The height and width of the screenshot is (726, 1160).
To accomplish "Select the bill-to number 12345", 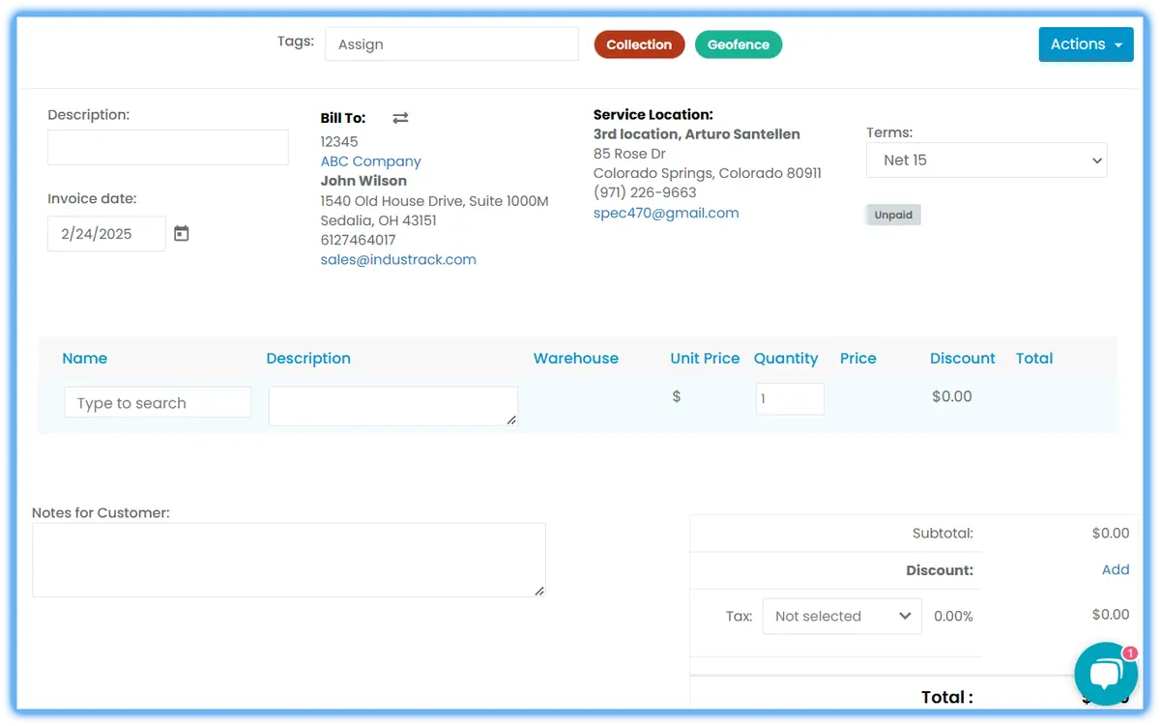I will [339, 142].
